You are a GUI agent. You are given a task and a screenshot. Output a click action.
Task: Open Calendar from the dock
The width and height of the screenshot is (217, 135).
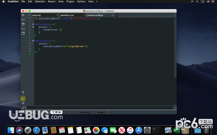click(62, 130)
